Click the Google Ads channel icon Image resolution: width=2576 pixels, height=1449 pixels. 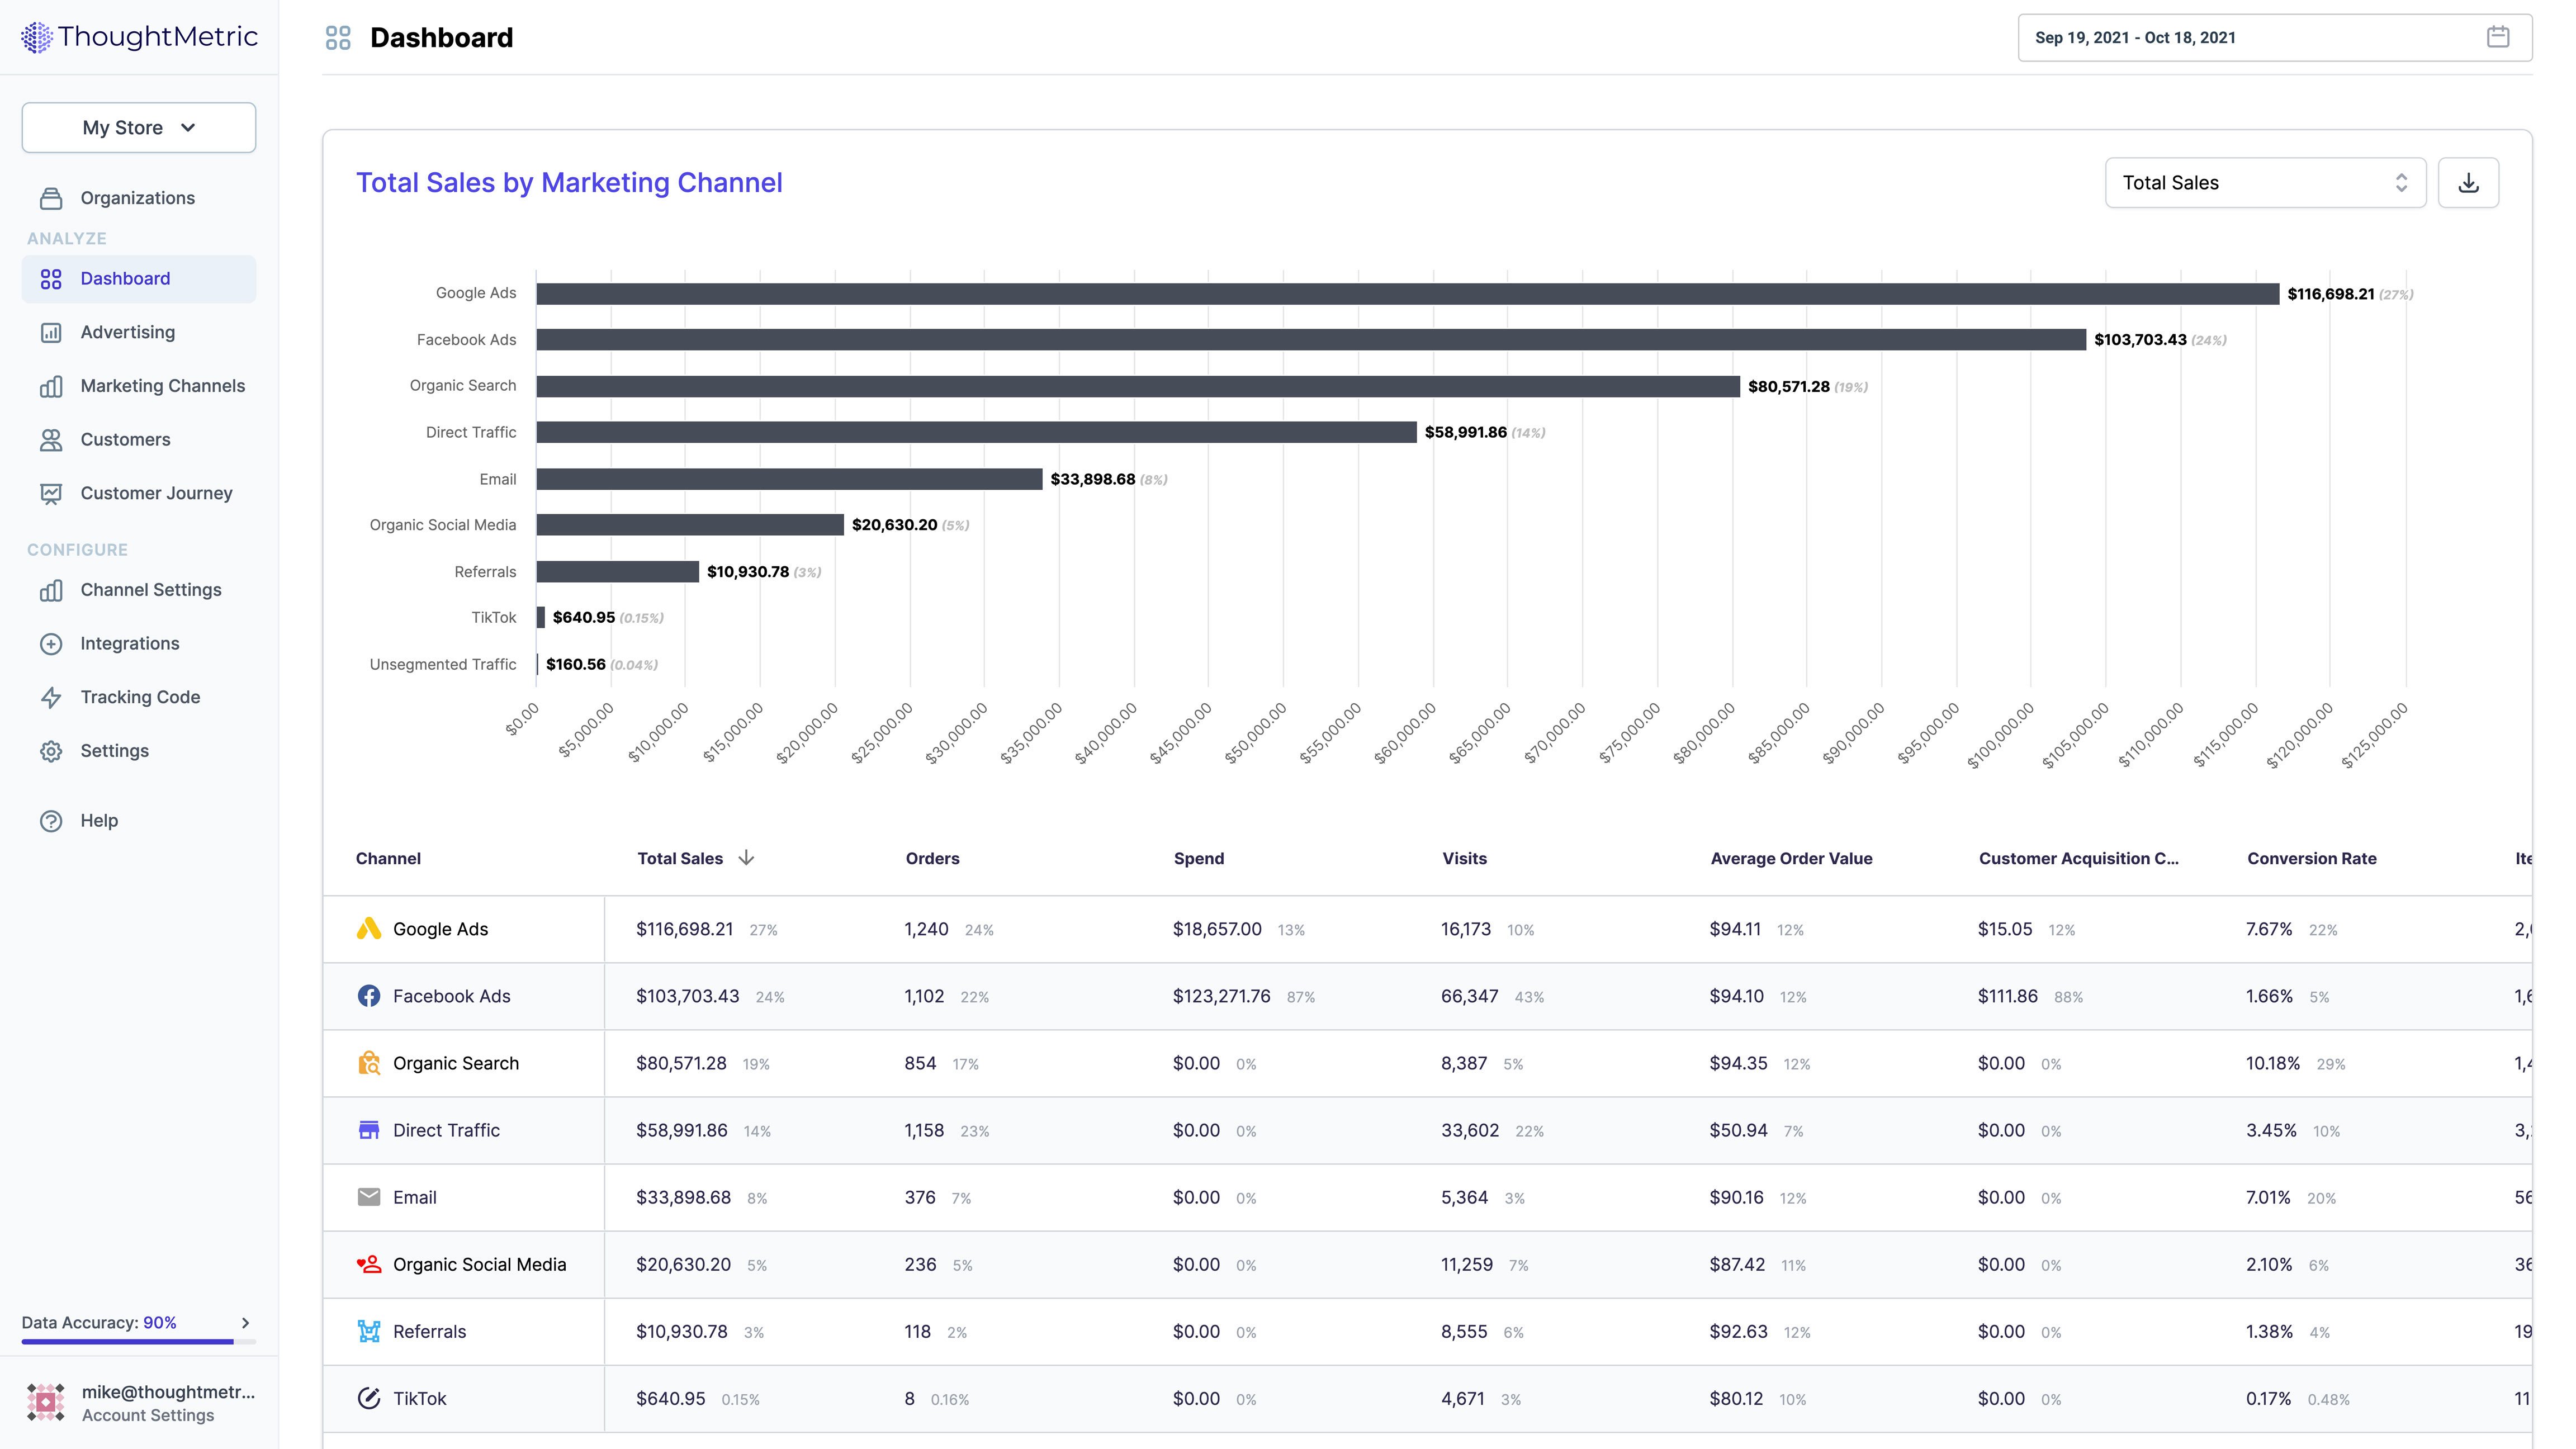(x=369, y=928)
